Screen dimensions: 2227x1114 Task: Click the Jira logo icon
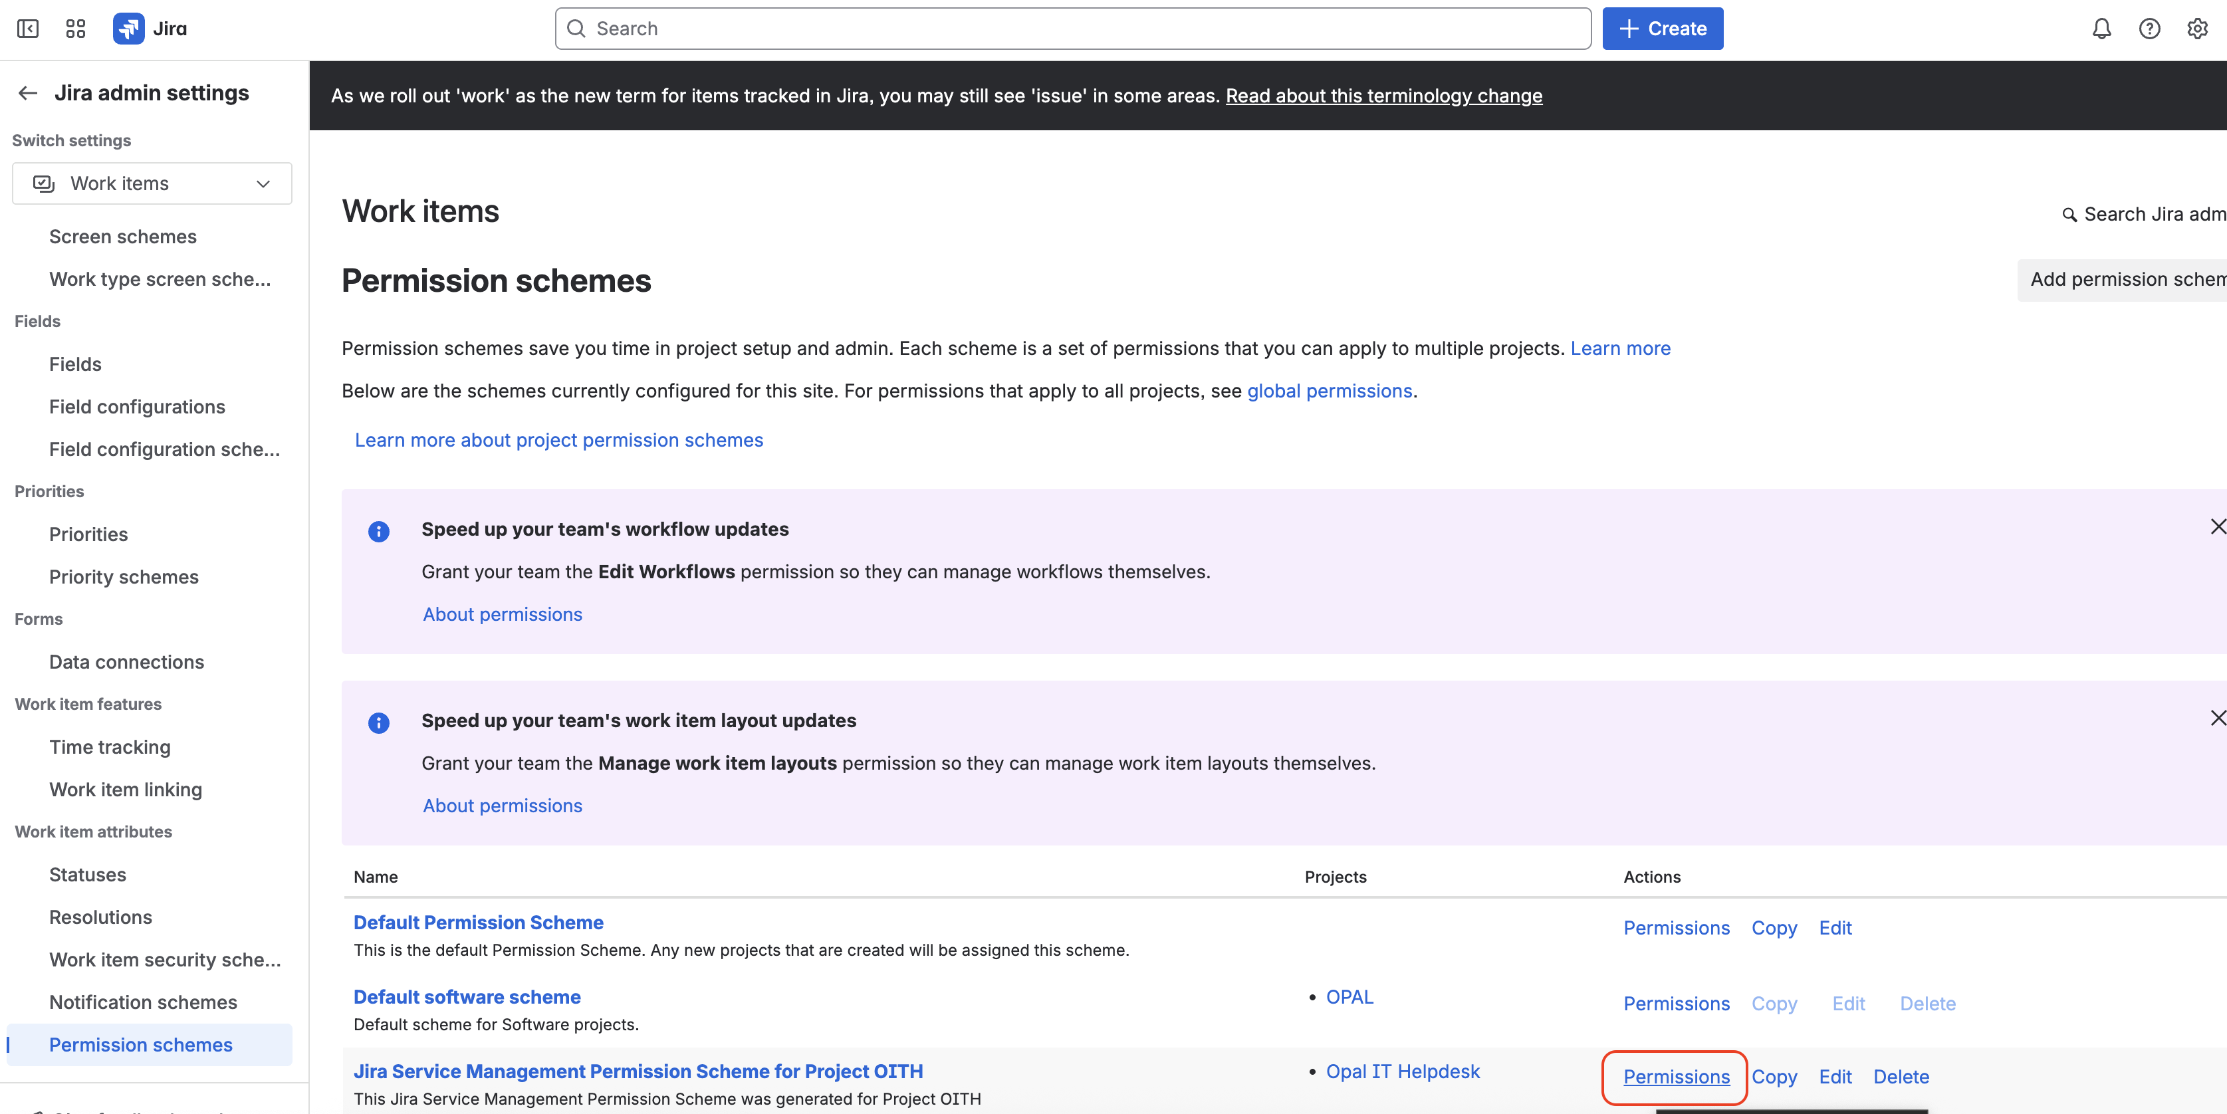coord(129,29)
